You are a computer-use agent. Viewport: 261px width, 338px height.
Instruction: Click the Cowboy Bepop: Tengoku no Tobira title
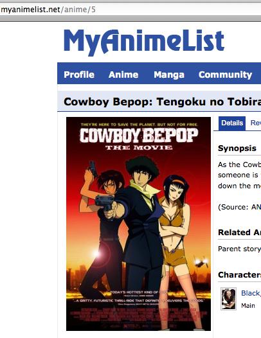tap(162, 102)
